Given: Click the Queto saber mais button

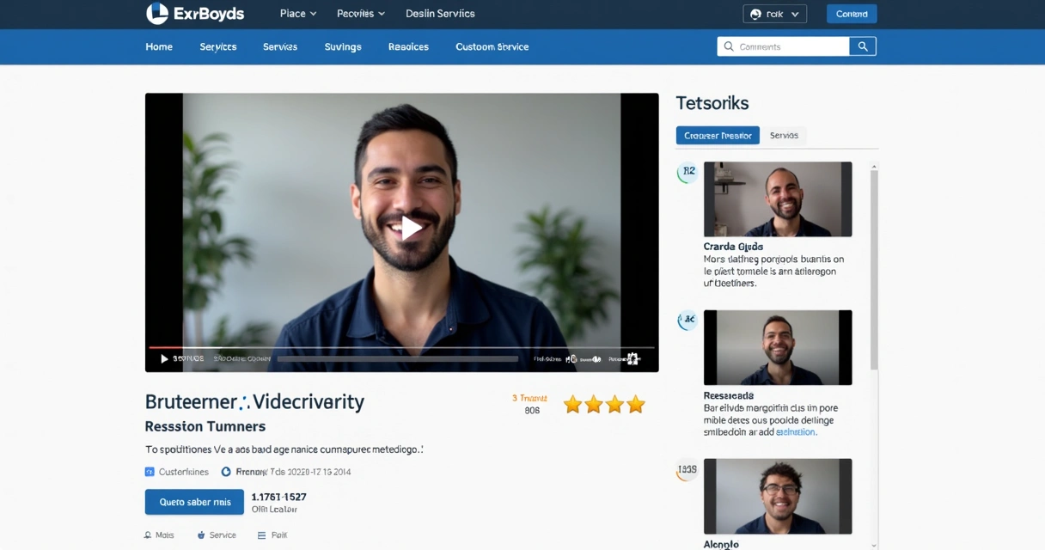Looking at the screenshot, I should pyautogui.click(x=194, y=502).
